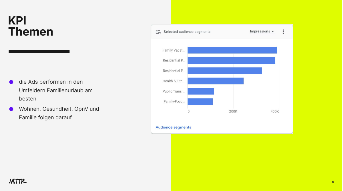This screenshot has height=191, width=343.
Task: Click the purple bullet before 'Wohnen, Gesundheit'
Action: click(x=11, y=109)
